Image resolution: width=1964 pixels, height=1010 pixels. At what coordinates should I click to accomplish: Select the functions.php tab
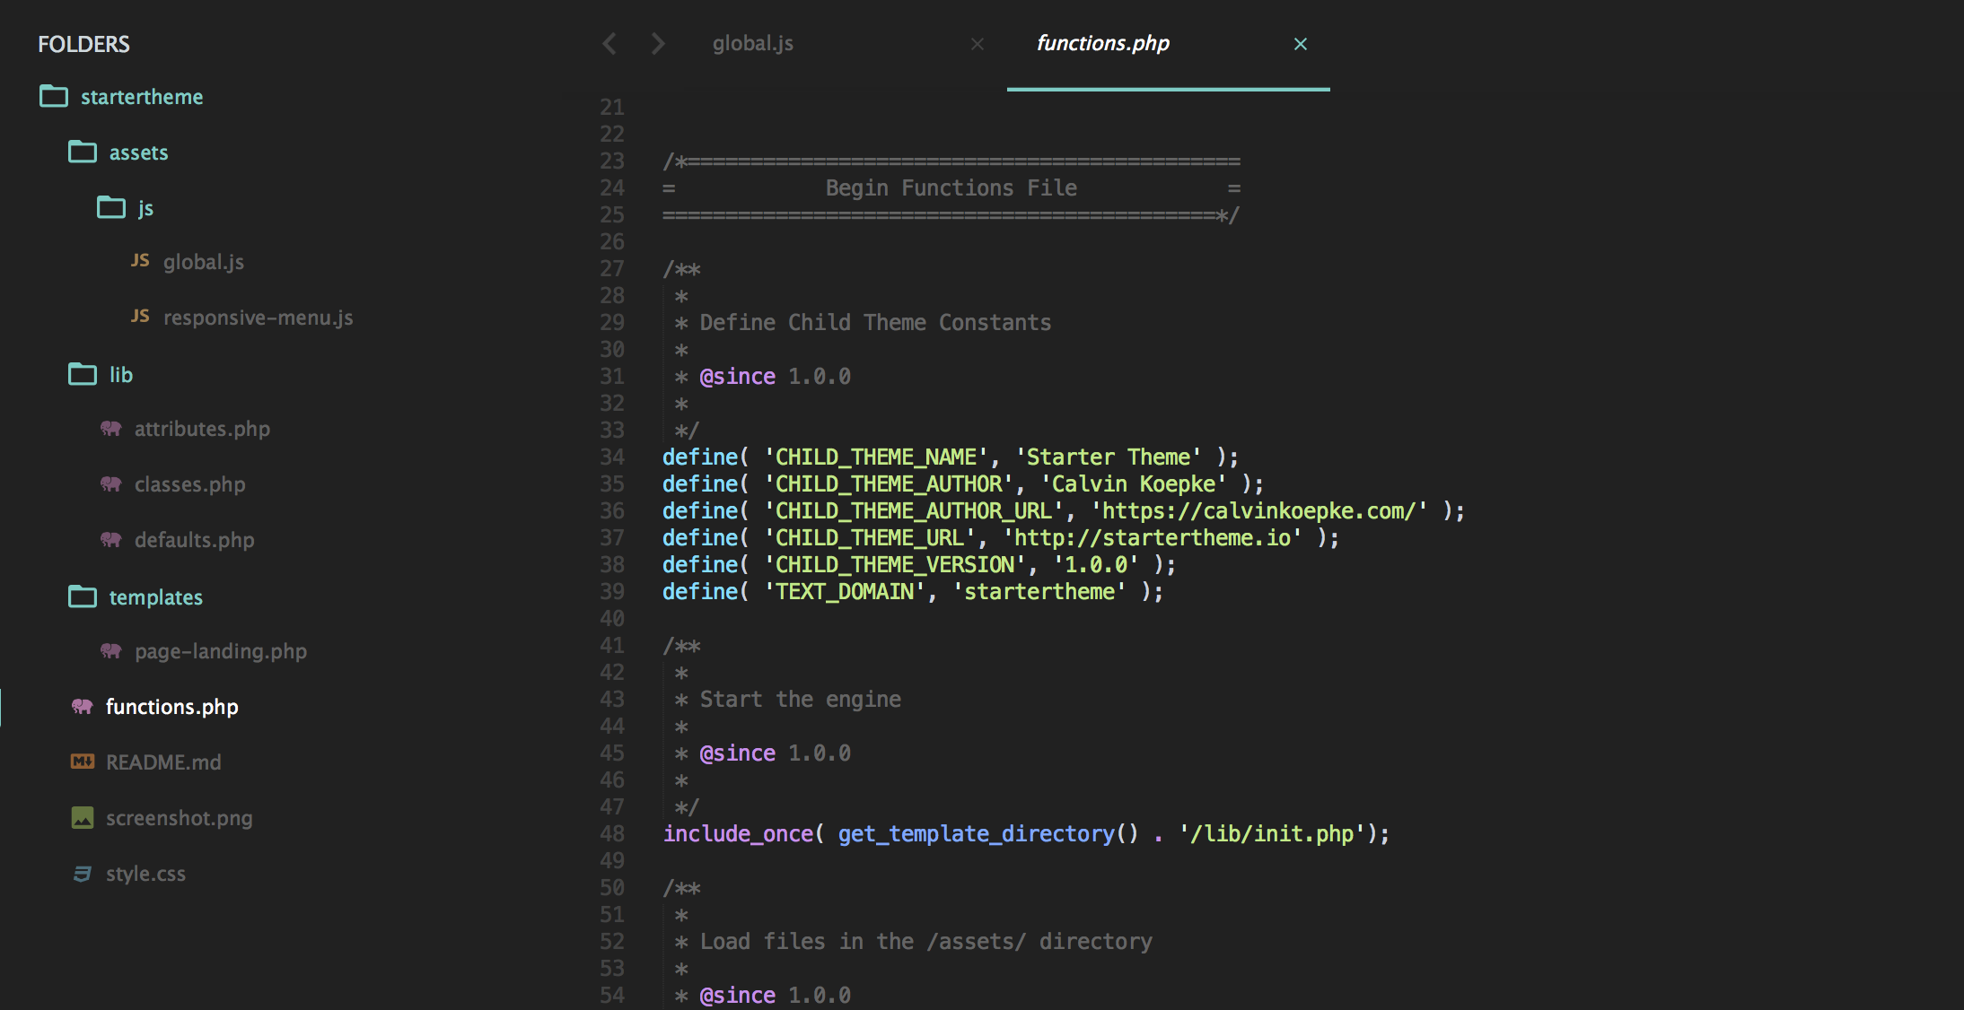click(1102, 43)
